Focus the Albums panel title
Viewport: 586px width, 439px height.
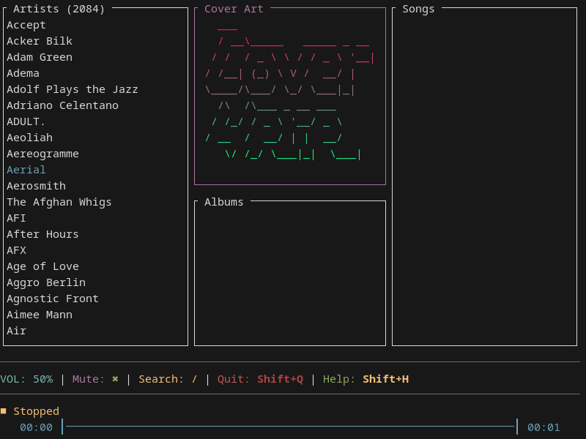[224, 202]
